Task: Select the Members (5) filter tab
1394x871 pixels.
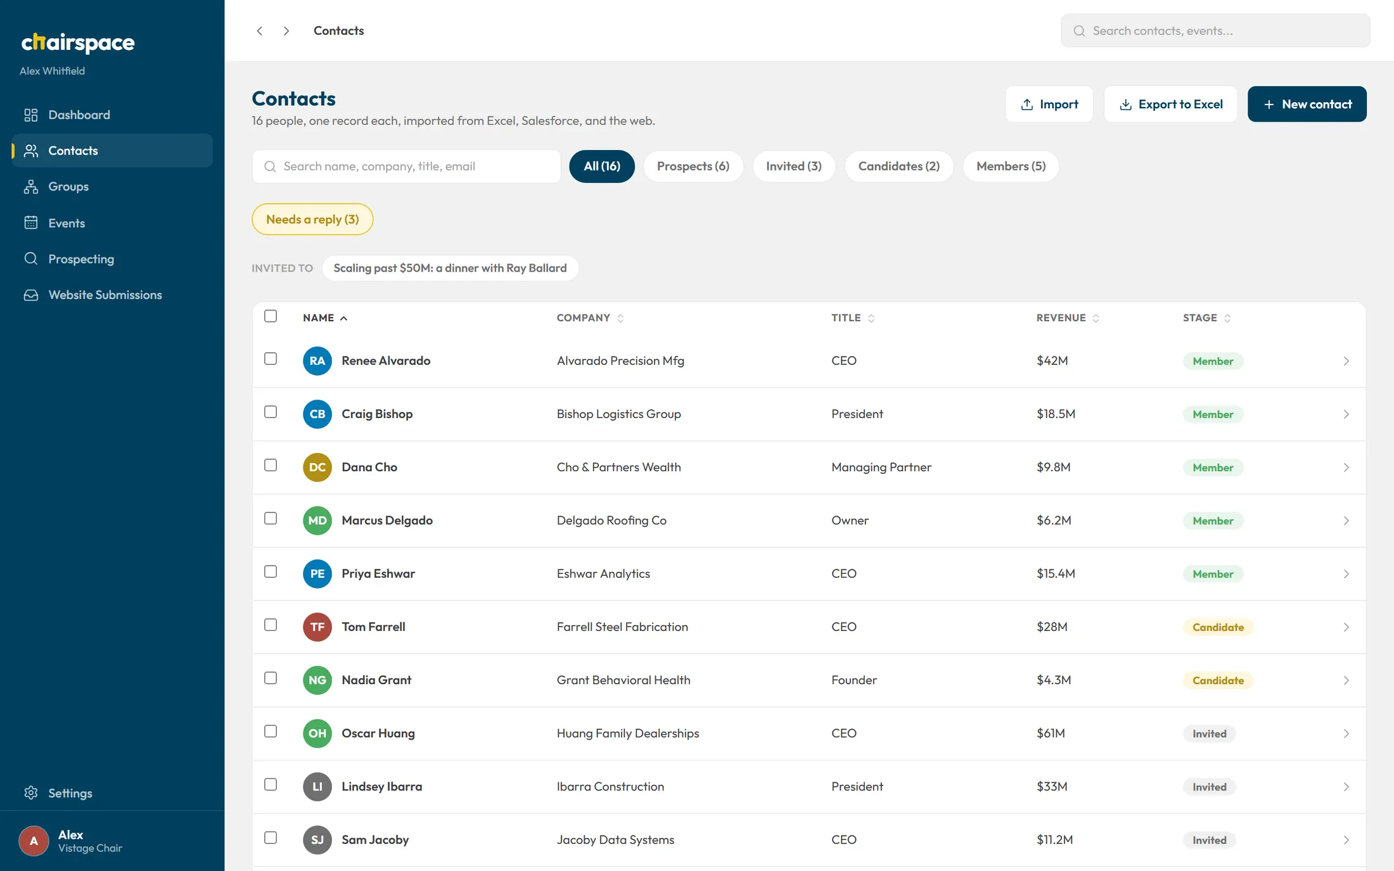Action: click(1011, 166)
